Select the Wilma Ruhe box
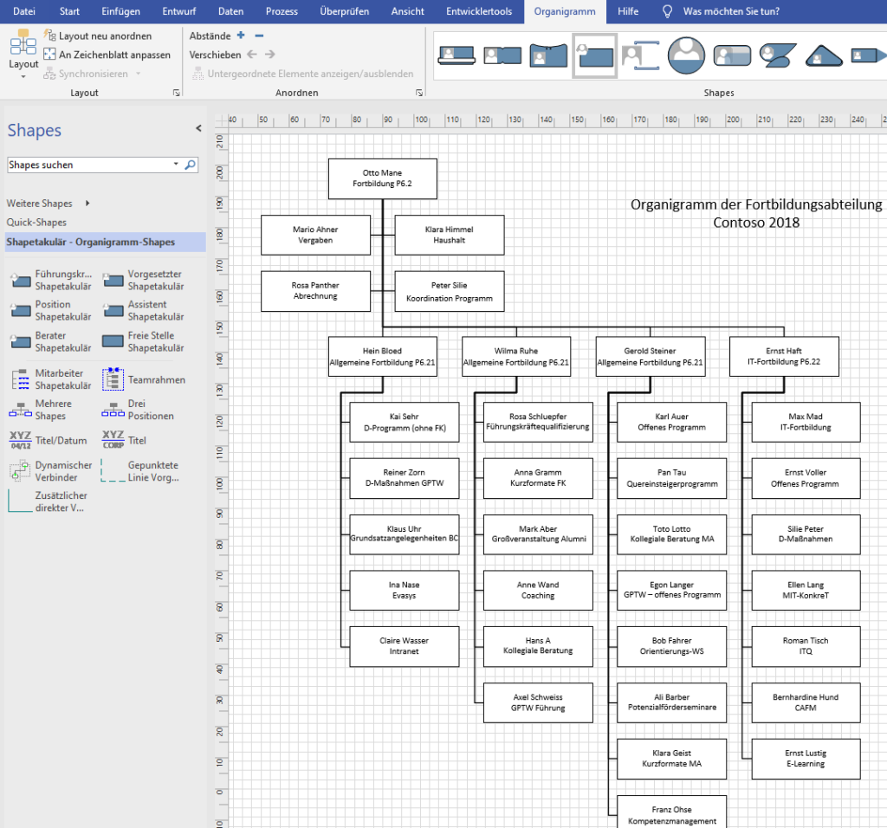This screenshot has width=887, height=828. coord(516,357)
